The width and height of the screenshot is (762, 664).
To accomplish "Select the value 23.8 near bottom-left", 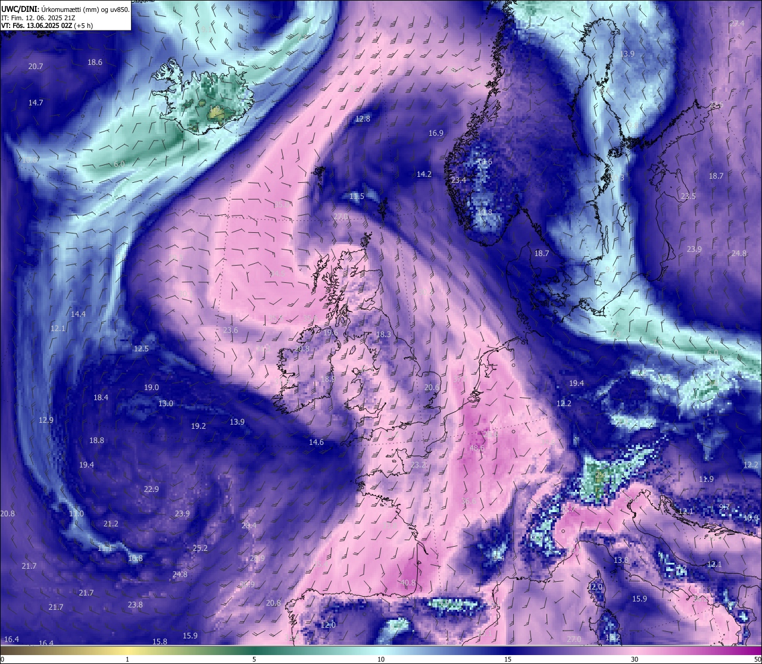I will [135, 604].
